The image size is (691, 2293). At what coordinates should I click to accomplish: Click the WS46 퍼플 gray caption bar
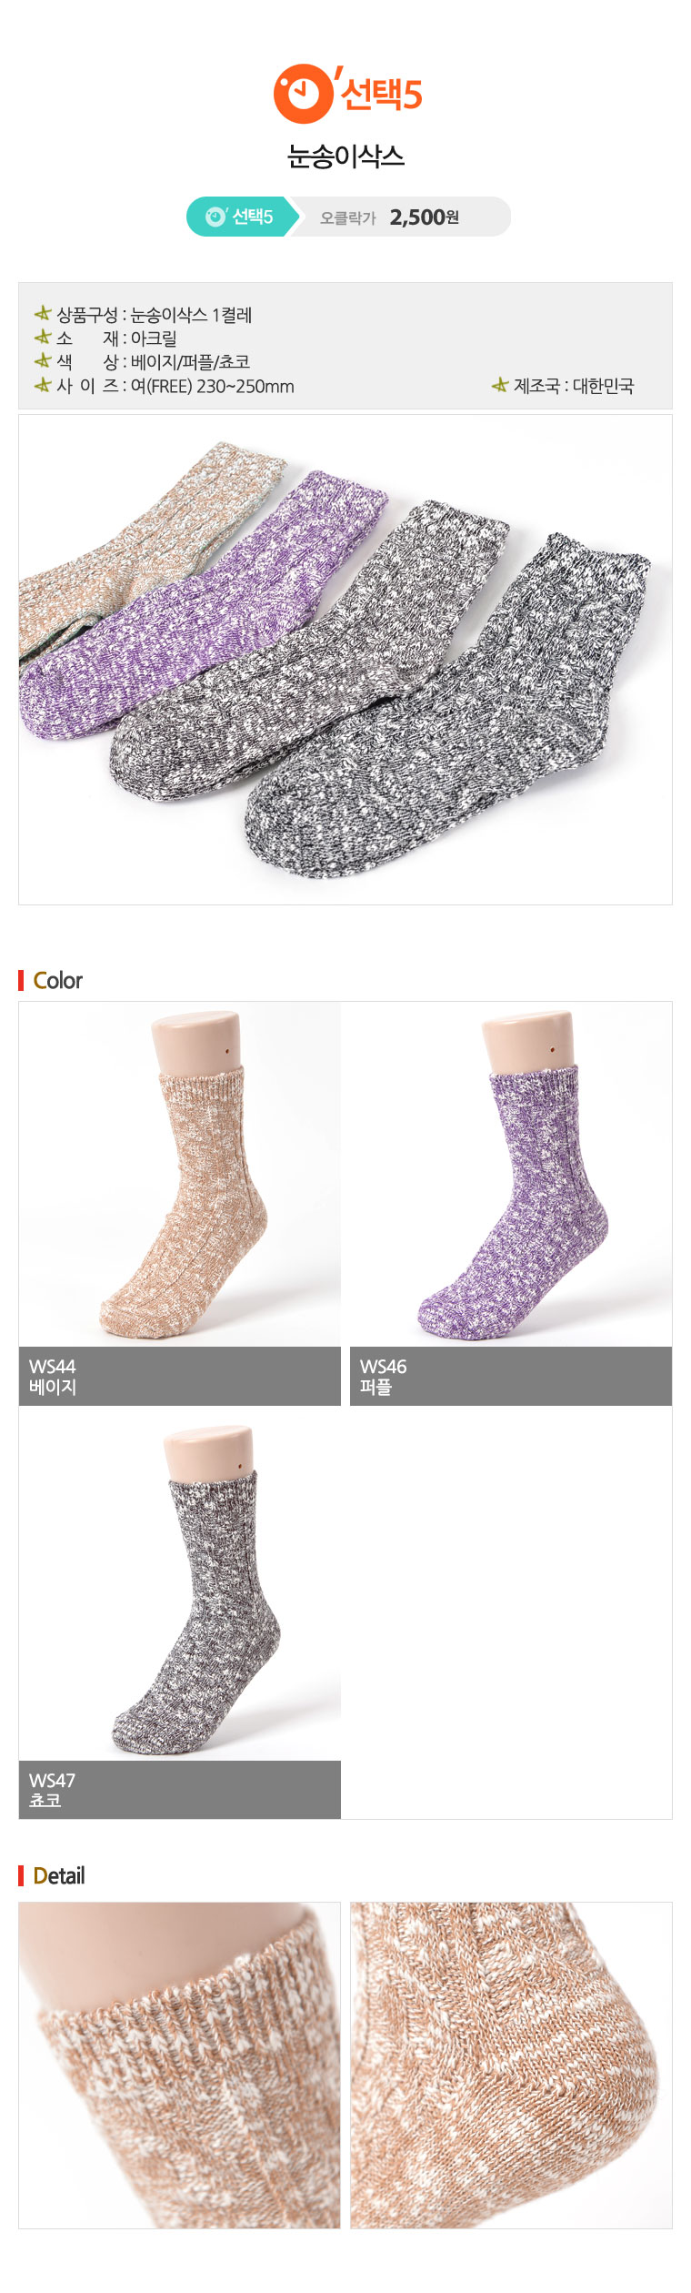511,1376
